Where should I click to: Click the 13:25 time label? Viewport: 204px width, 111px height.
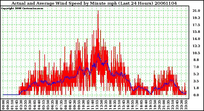[x=106, y=105]
